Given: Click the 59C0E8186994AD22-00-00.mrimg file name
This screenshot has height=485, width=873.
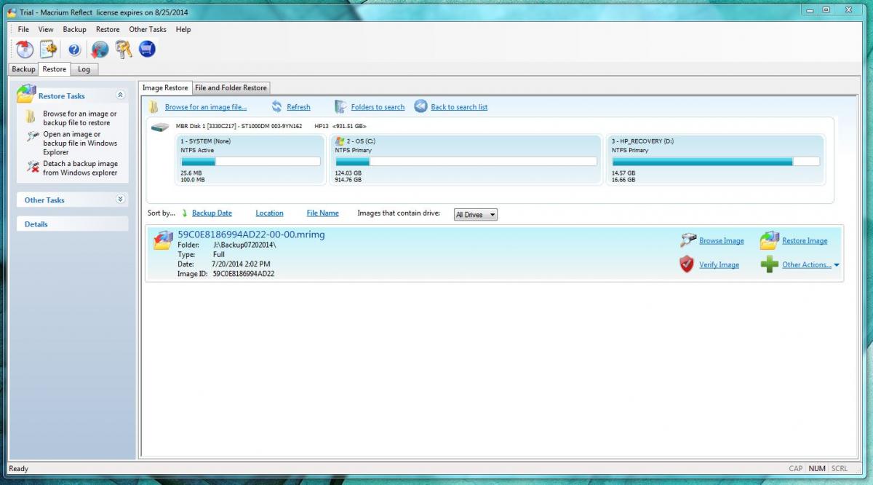Looking at the screenshot, I should point(251,234).
